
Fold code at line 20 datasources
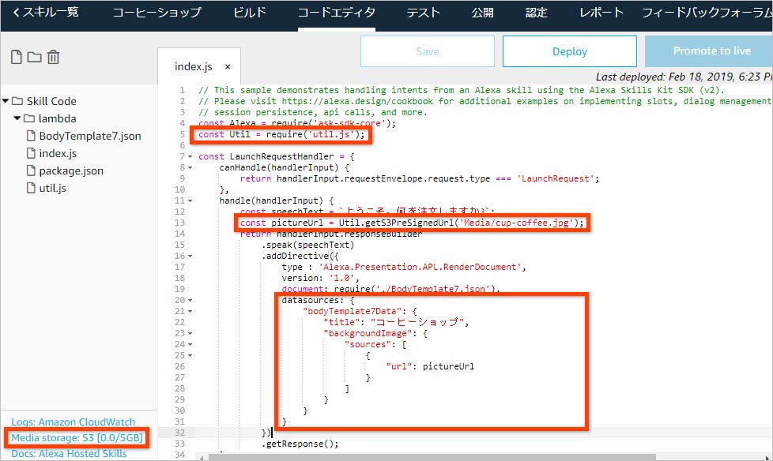pos(190,301)
